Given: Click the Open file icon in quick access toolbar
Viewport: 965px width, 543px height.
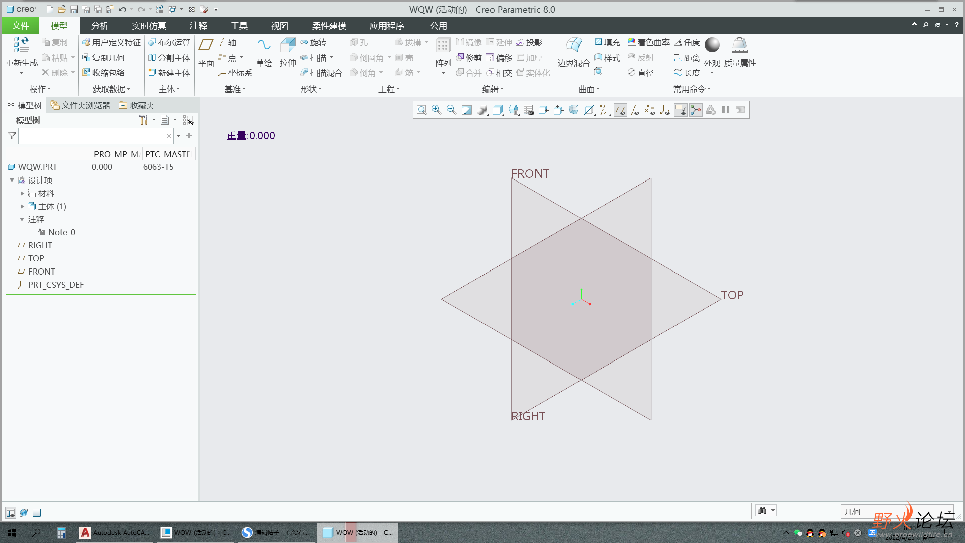Looking at the screenshot, I should [x=61, y=9].
